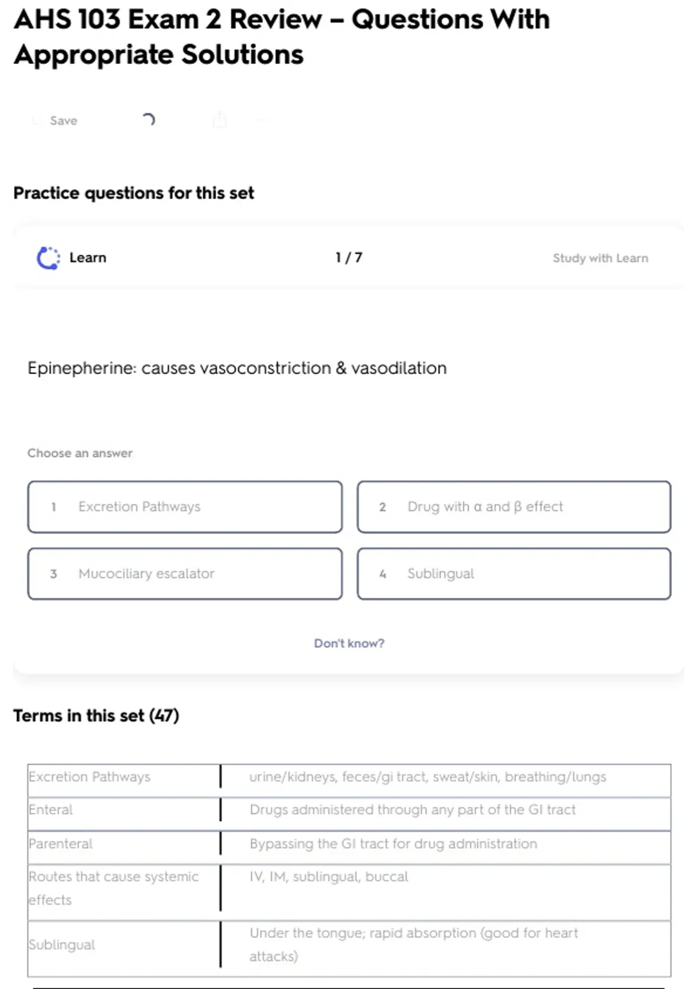
Task: Click the Learn label
Action: (88, 258)
